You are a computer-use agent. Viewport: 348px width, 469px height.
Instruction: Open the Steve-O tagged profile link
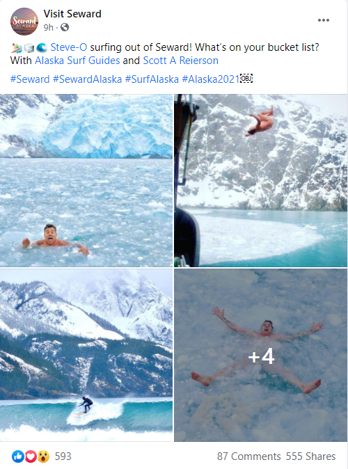69,47
